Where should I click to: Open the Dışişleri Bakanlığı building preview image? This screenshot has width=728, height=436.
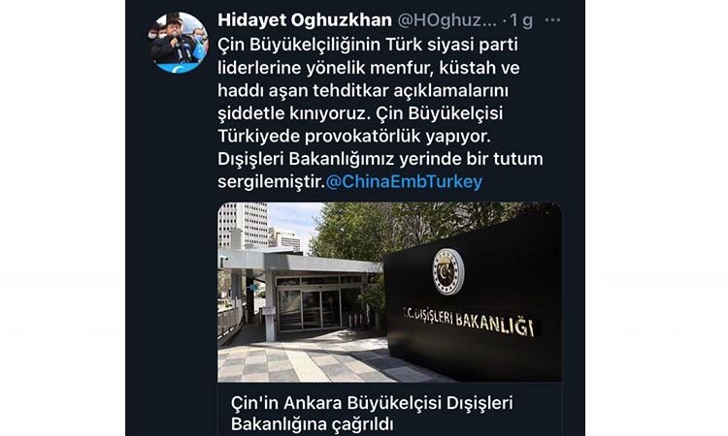pos(389,293)
